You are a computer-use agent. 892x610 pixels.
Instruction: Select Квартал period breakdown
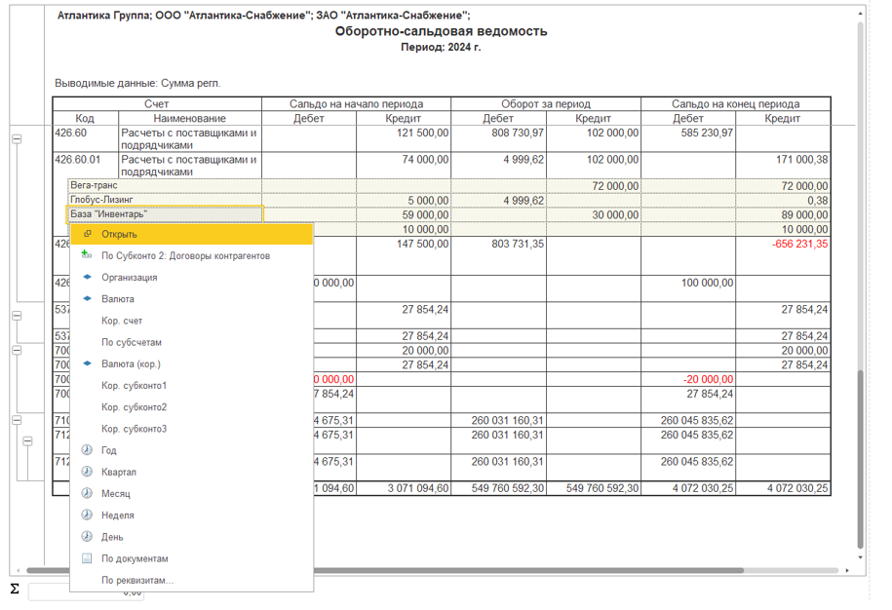192,472
